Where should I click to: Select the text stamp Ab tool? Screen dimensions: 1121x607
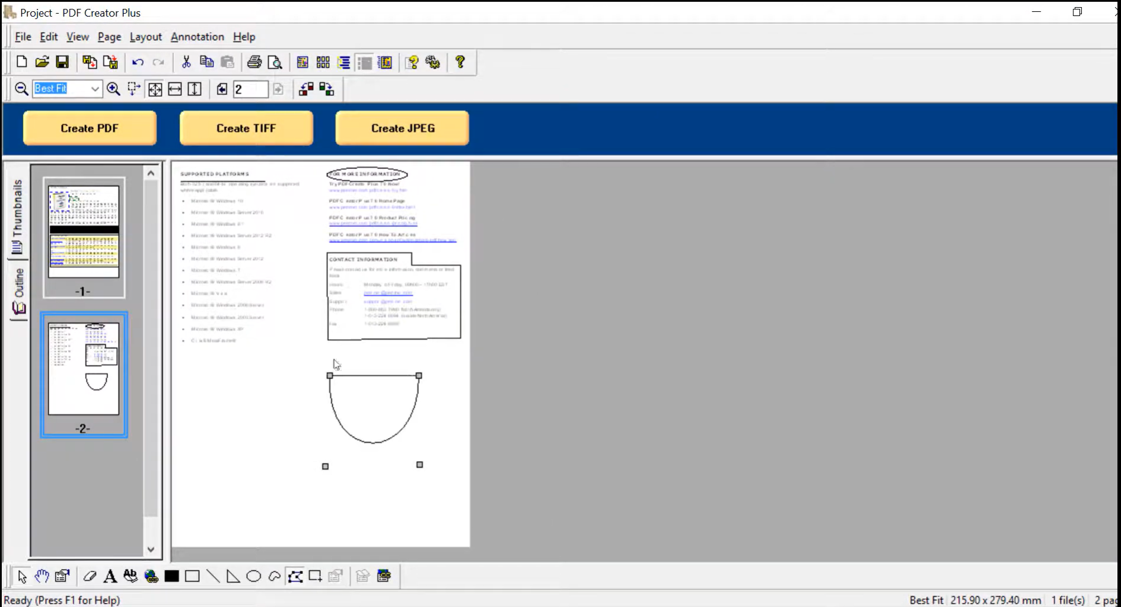[130, 576]
